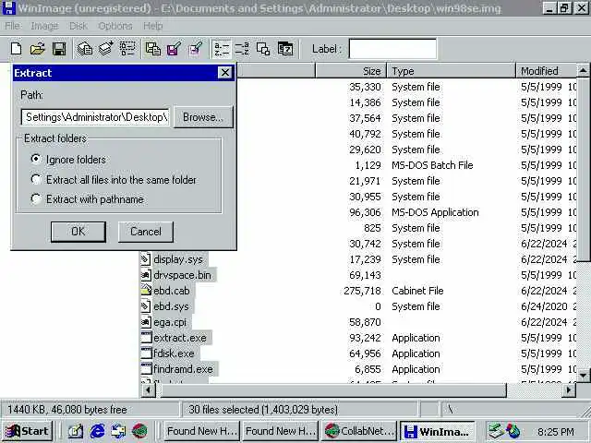This screenshot has height=443, width=591.
Task: Open the Image menu
Action: click(x=44, y=26)
